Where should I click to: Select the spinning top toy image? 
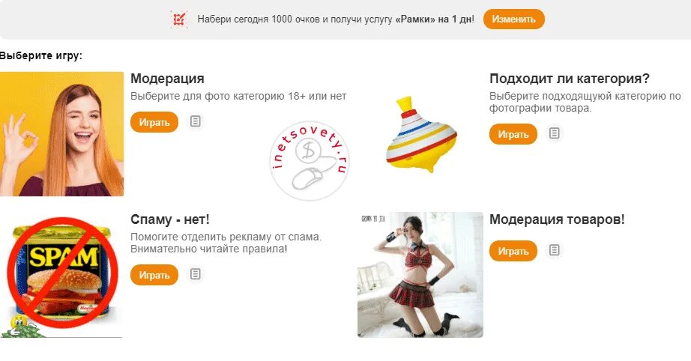point(421,134)
